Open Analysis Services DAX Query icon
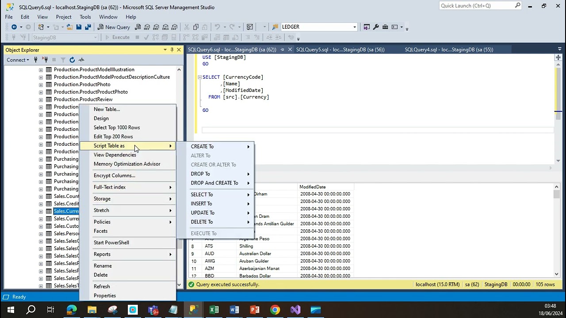This screenshot has width=566, height=318. 174,27
